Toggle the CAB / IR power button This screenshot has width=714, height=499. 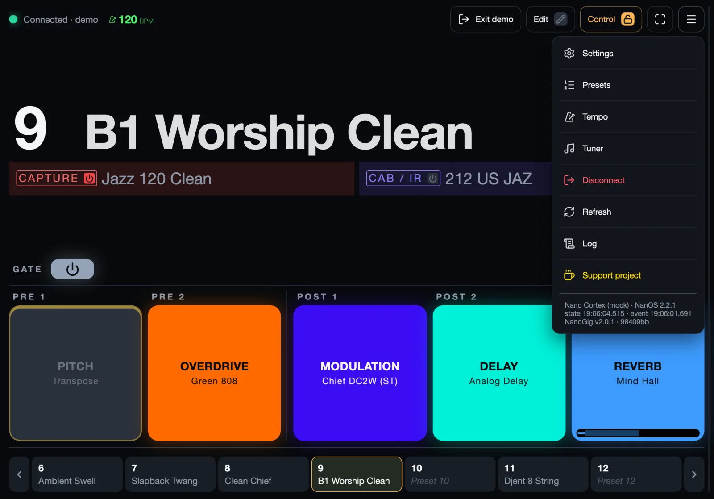432,178
